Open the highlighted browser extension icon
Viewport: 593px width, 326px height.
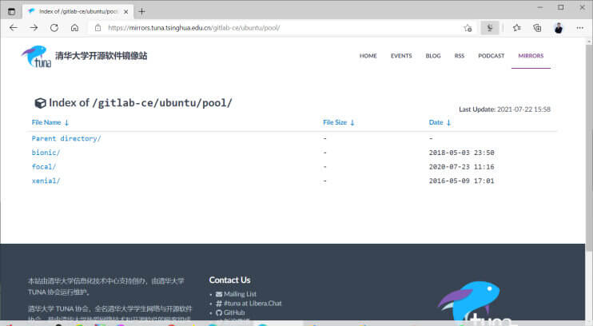[x=490, y=28]
